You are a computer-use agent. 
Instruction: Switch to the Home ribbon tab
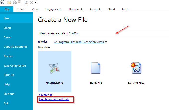pos(21,9)
